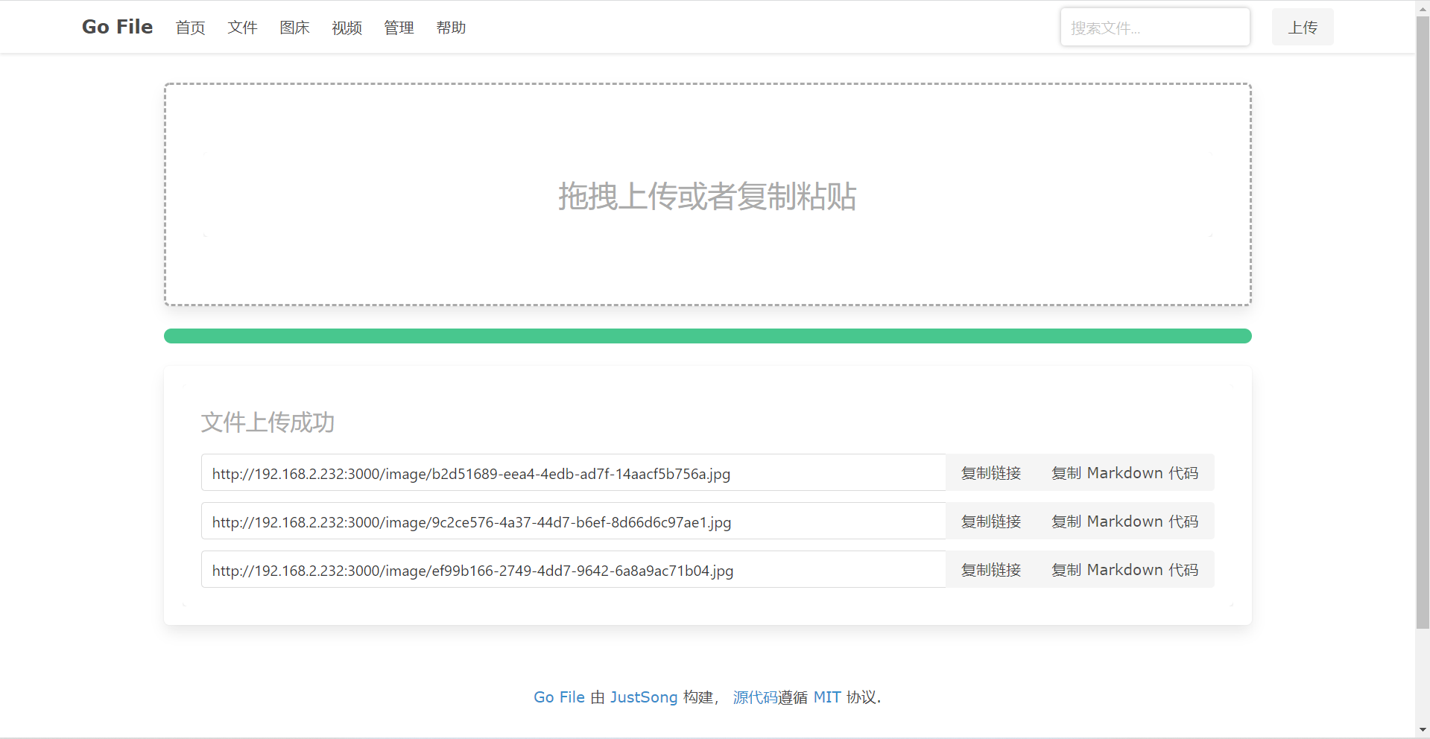Copy Markdown code for the b2d51689 image

tap(1124, 473)
